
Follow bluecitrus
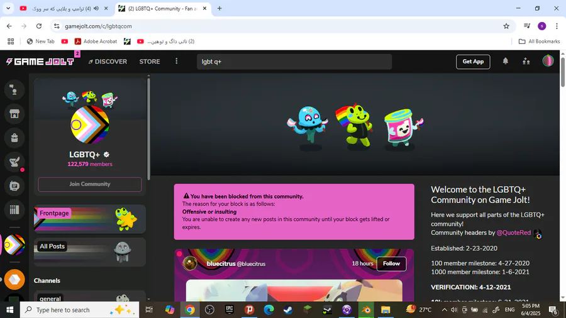click(391, 264)
